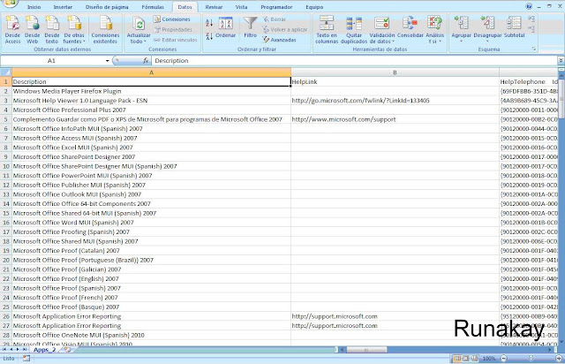Switch to Page Layout view in status bar

coord(466,358)
